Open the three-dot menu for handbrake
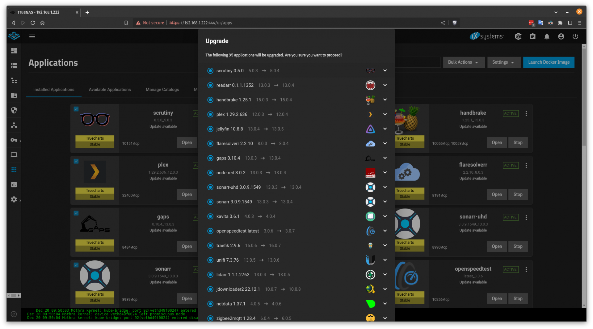The width and height of the screenshot is (593, 329). click(x=526, y=114)
